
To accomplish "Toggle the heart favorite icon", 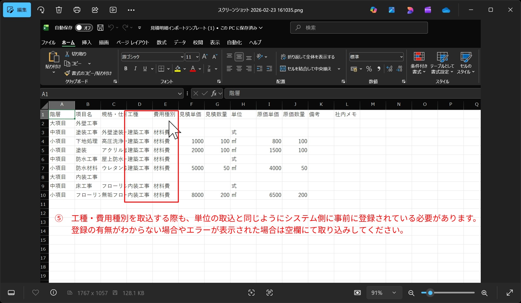I will [x=36, y=293].
